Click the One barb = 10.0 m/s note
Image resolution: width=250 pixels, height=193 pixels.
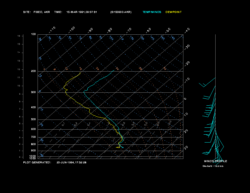(x=213, y=166)
